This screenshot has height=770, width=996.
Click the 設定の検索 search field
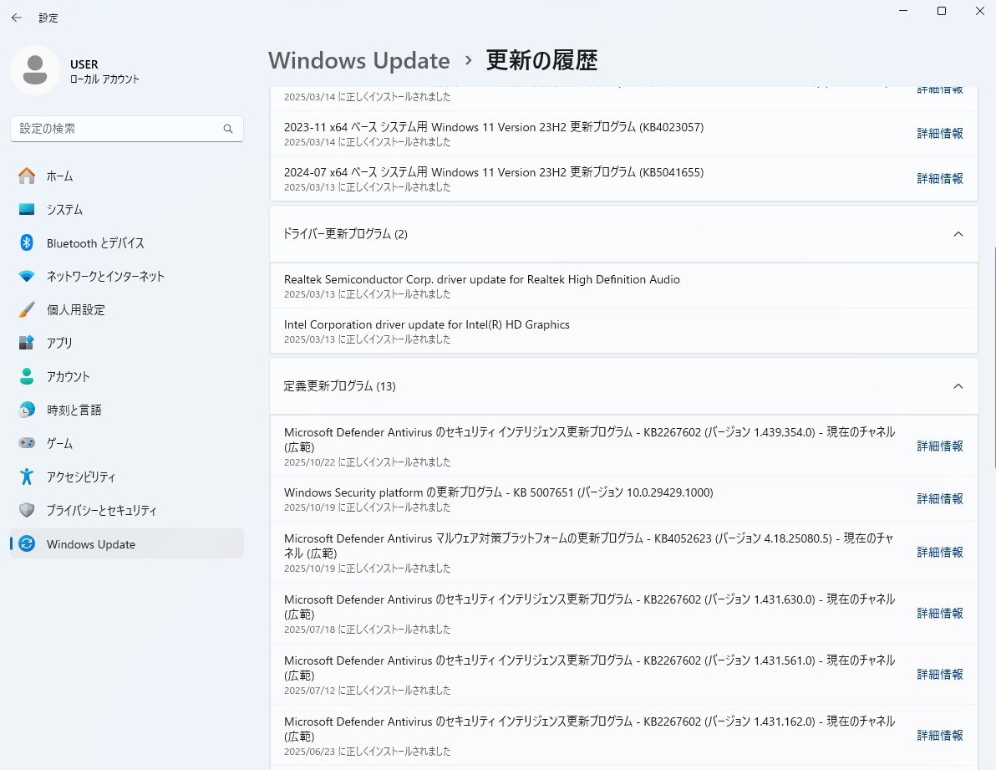pos(117,130)
